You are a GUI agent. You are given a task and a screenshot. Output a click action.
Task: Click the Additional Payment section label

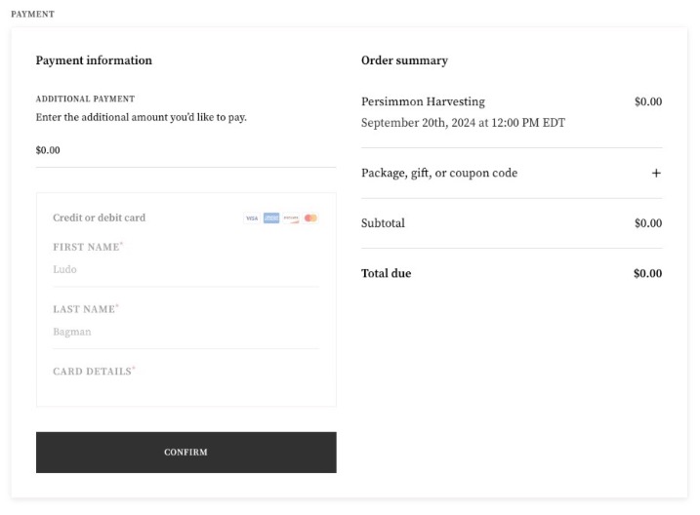pyautogui.click(x=85, y=99)
